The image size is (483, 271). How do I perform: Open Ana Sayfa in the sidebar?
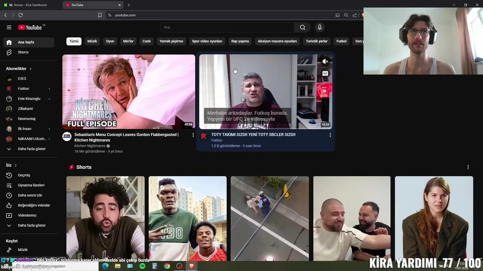pyautogui.click(x=29, y=42)
